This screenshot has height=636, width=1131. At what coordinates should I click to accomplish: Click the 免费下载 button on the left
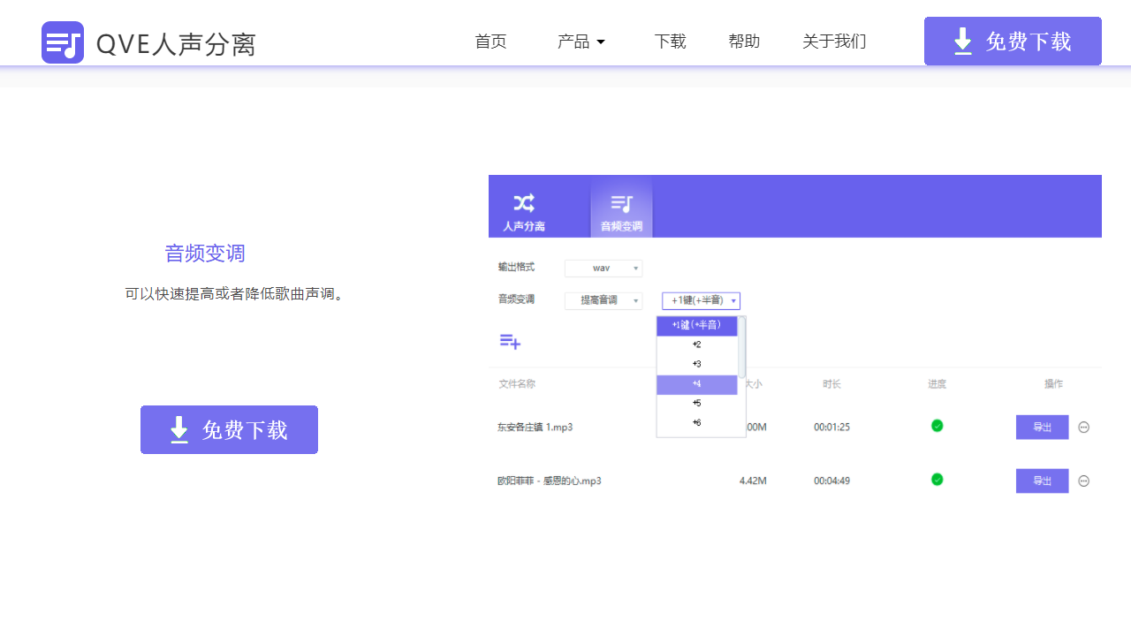tap(229, 429)
